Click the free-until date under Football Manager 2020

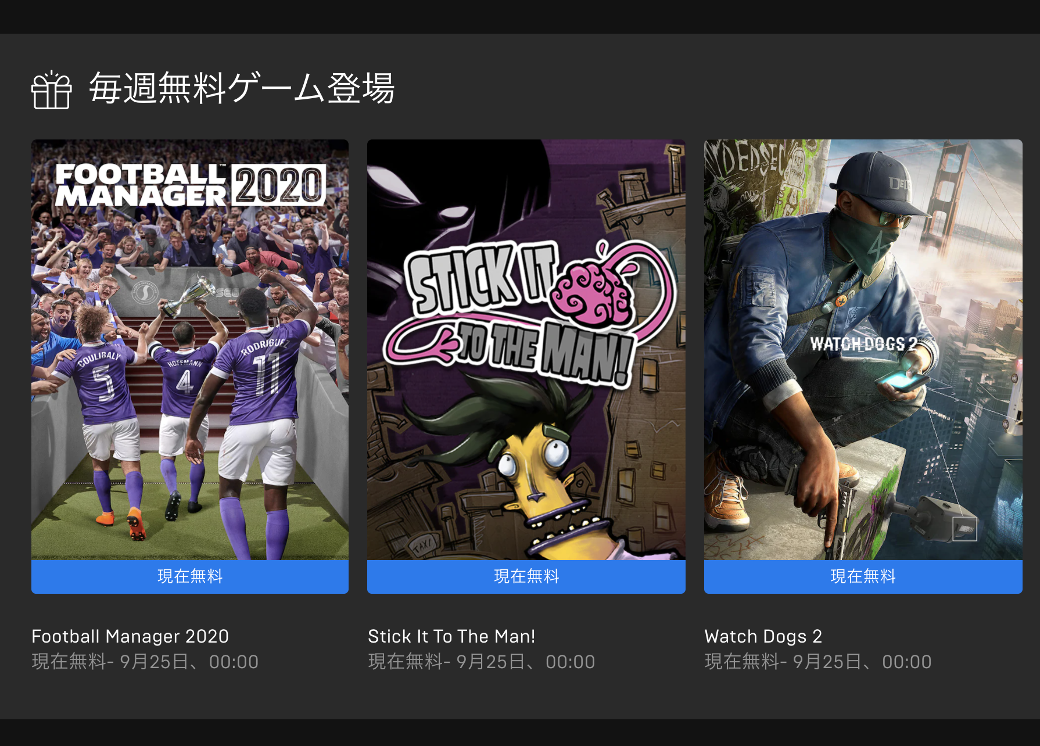click(x=145, y=662)
